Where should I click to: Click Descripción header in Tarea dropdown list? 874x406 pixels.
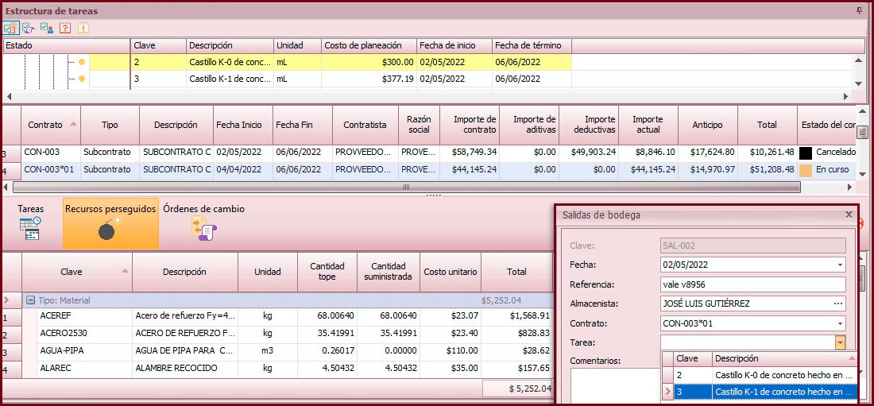click(x=784, y=358)
